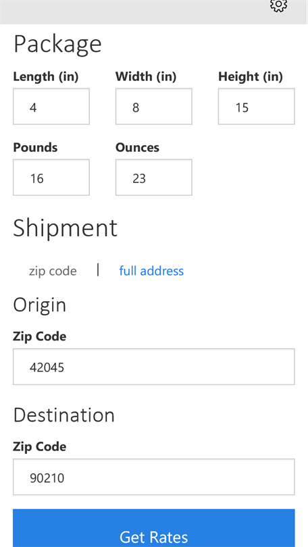This screenshot has height=547, width=308.
Task: Click the Origin heading
Action: pos(39,305)
